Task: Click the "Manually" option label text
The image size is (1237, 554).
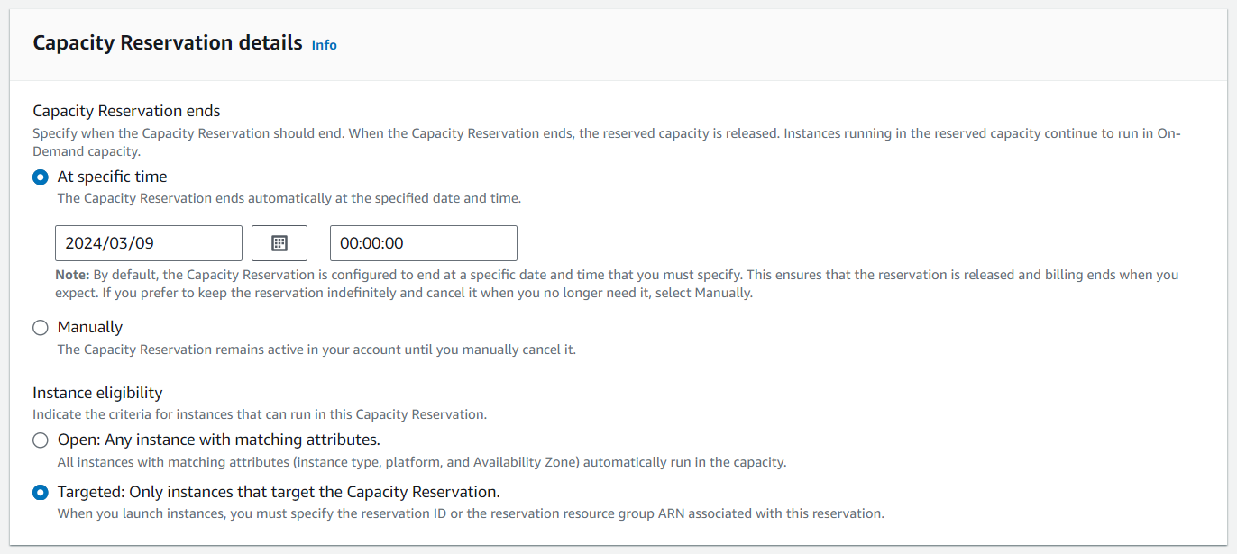Action: 90,327
